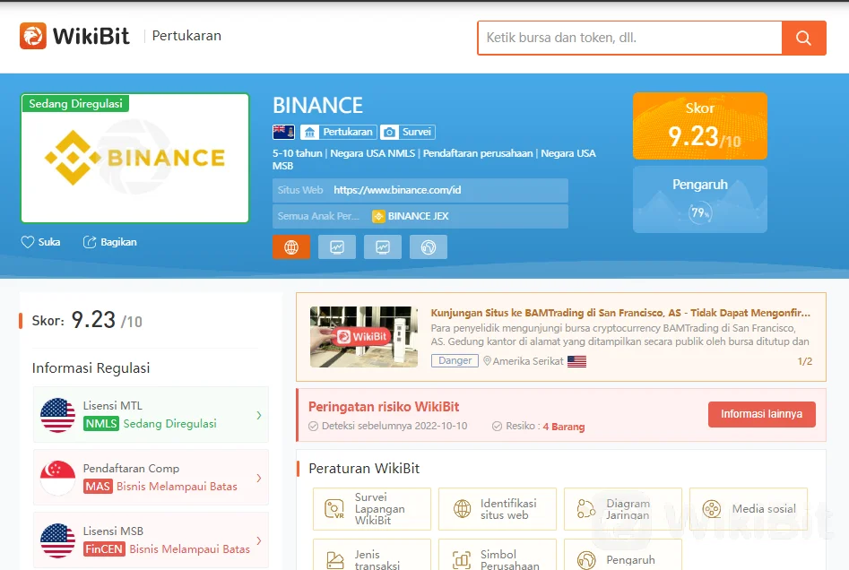
Task: Click the Survei camera badge
Action: tap(408, 132)
